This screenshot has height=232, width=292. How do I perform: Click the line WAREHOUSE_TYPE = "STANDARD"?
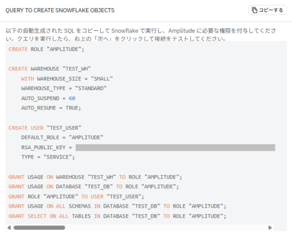coord(64,88)
